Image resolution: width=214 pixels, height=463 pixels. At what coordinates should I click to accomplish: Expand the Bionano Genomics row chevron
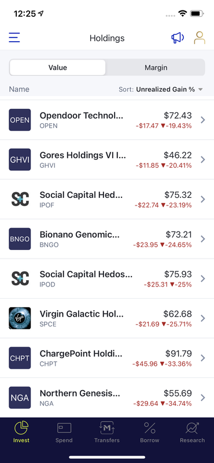[x=203, y=239]
